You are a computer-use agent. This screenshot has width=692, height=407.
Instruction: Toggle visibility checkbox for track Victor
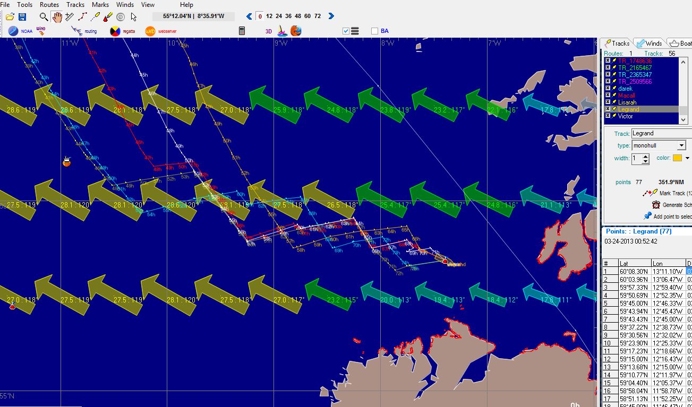coord(608,116)
